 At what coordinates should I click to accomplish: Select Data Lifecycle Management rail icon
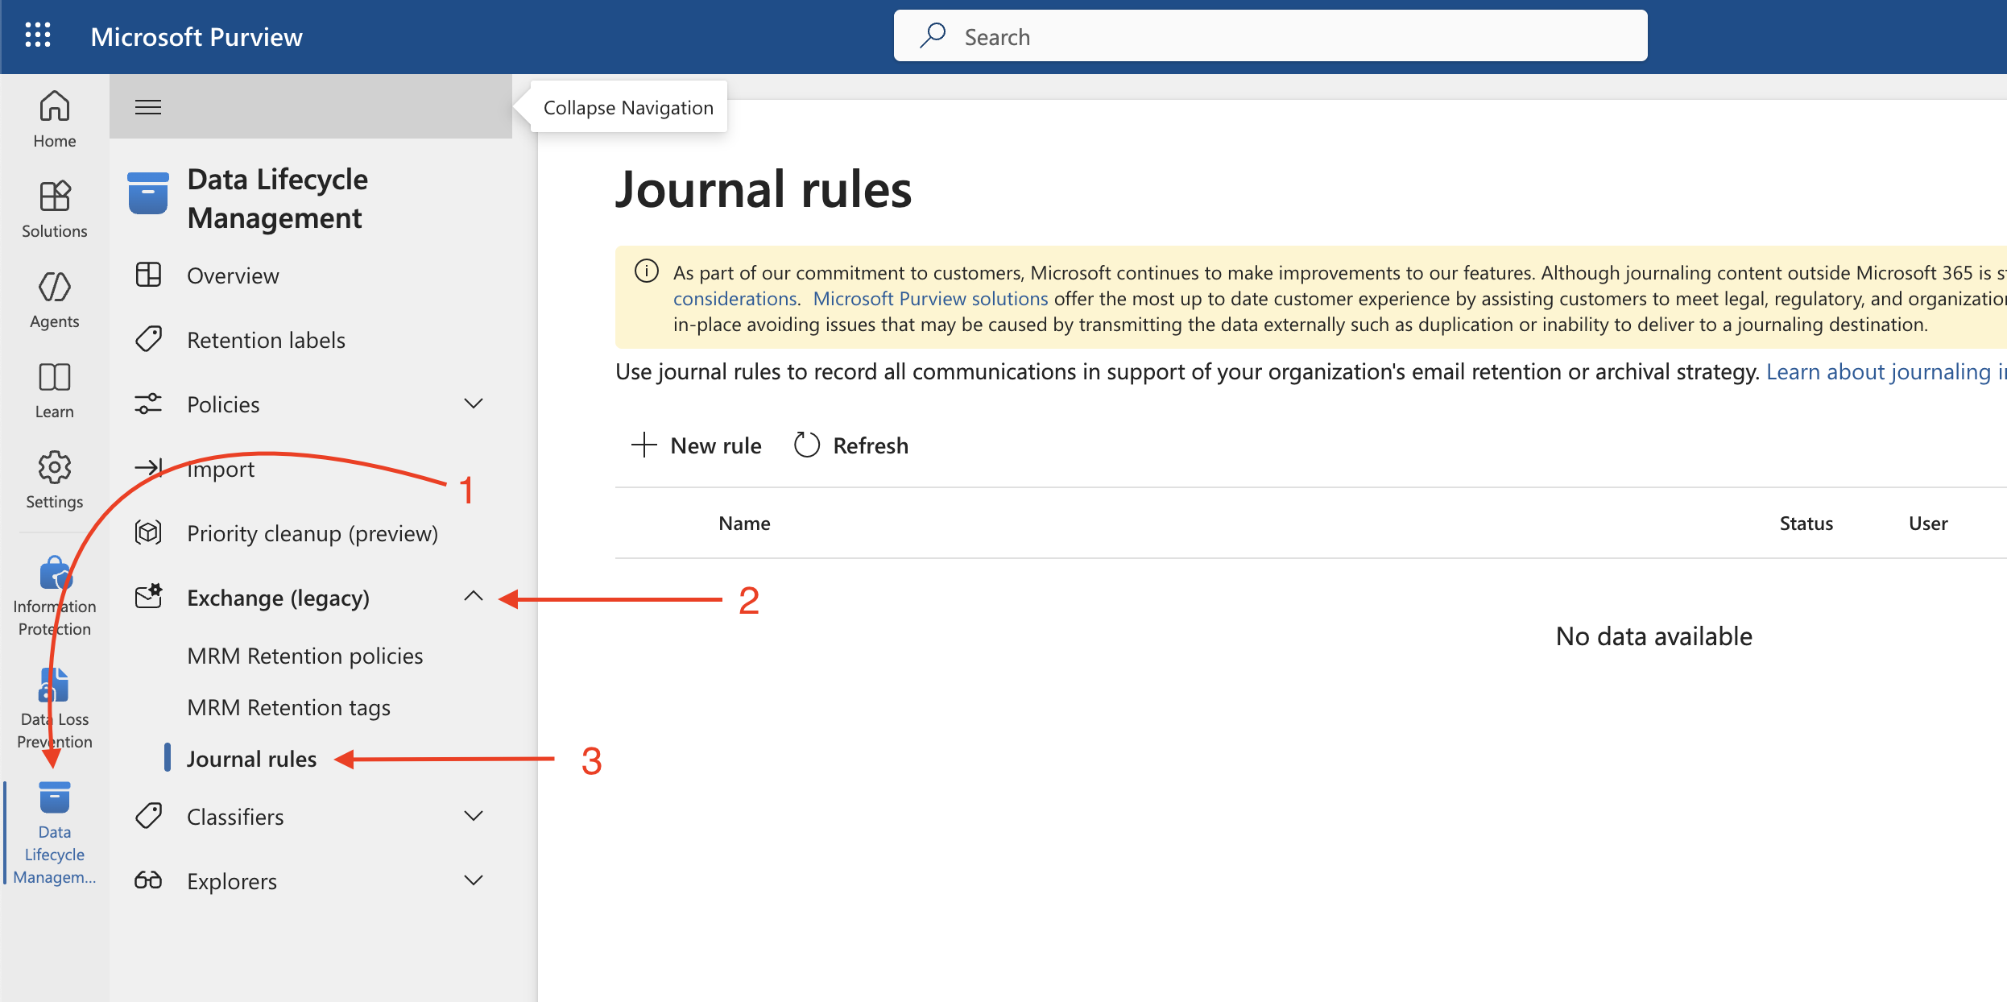55,797
